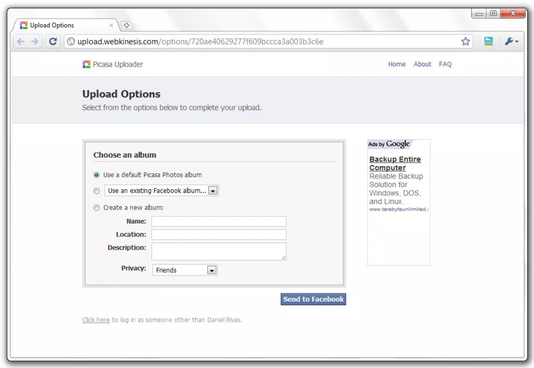The width and height of the screenshot is (534, 368).
Task: Click the 'Picasa Uploader' header text
Action: [118, 64]
